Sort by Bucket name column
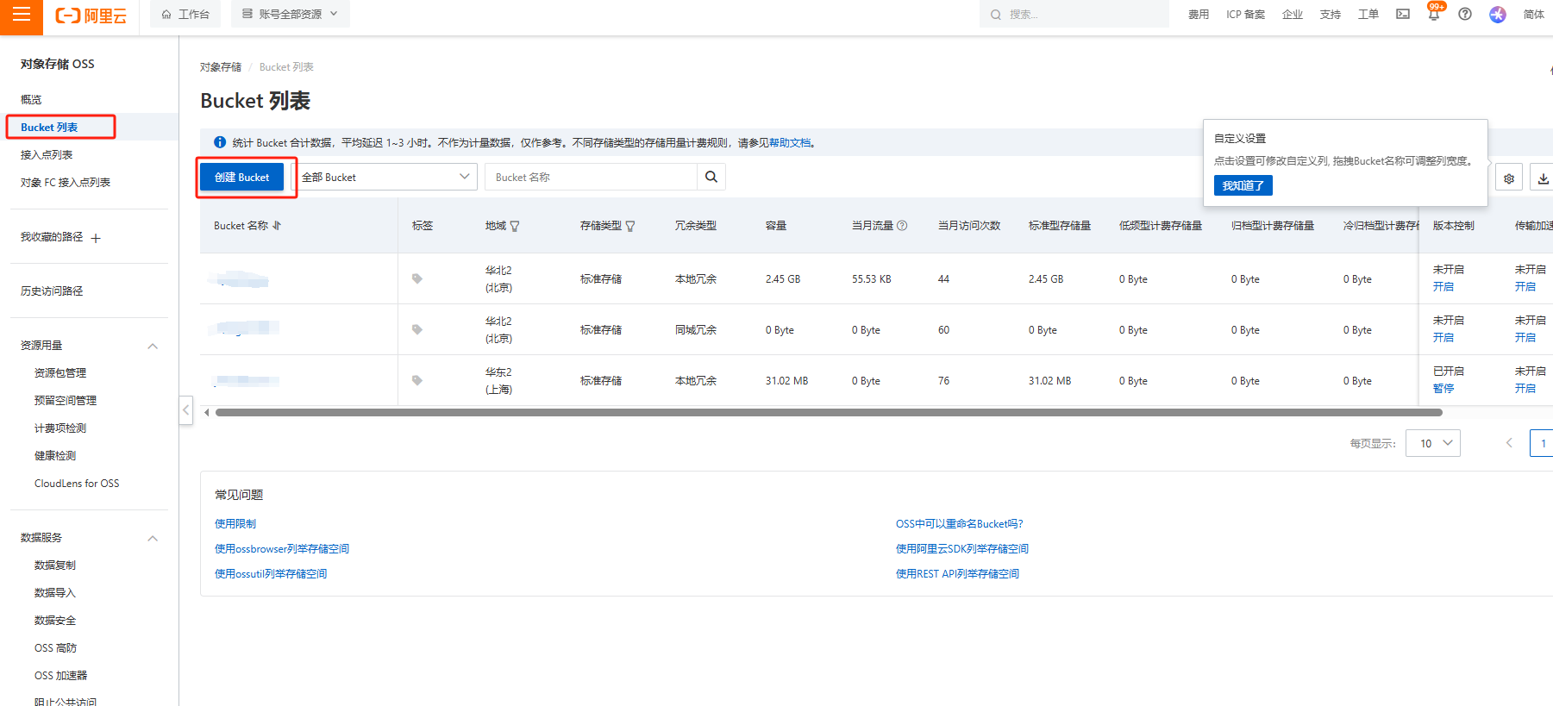Viewport: 1553px width, 706px height. click(x=277, y=226)
